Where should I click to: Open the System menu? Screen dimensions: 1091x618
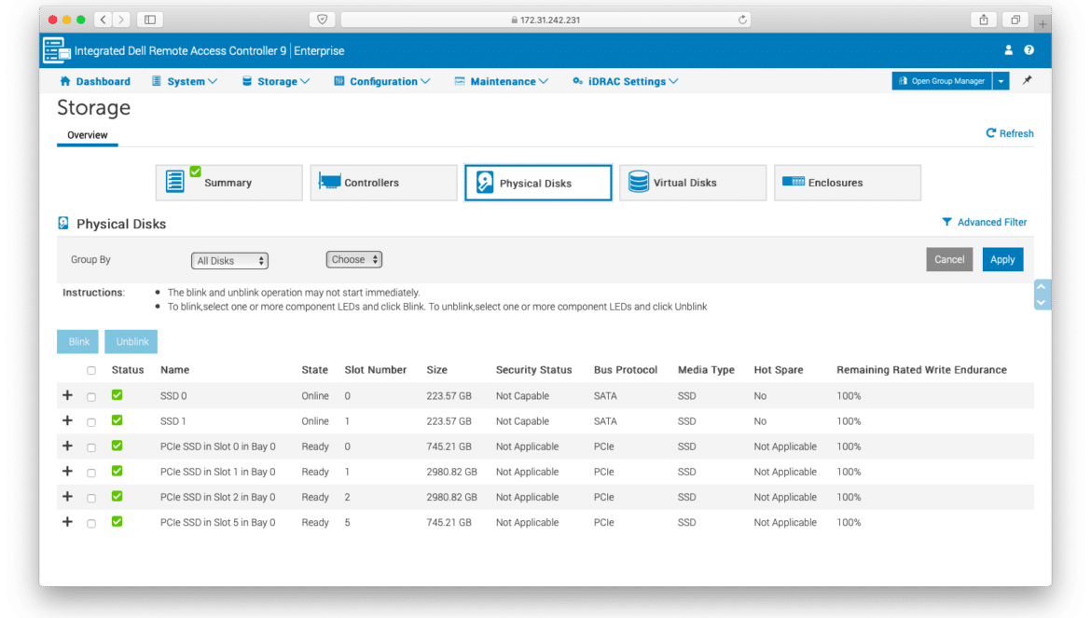[x=185, y=81]
